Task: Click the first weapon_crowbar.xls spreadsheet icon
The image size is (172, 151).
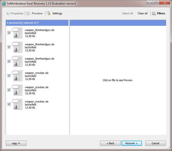Action: (17, 76)
